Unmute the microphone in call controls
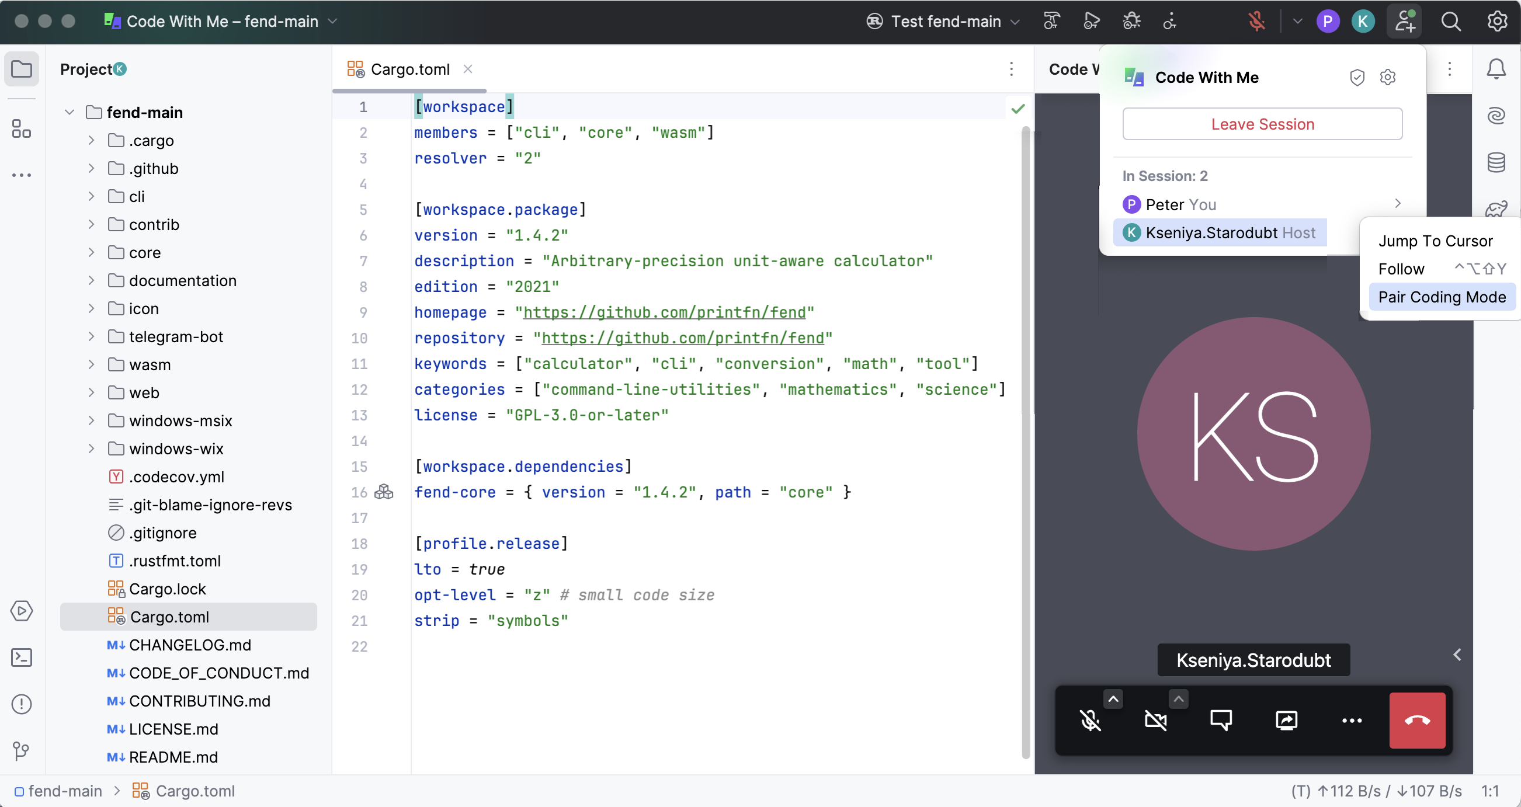This screenshot has height=807, width=1521. (x=1091, y=720)
